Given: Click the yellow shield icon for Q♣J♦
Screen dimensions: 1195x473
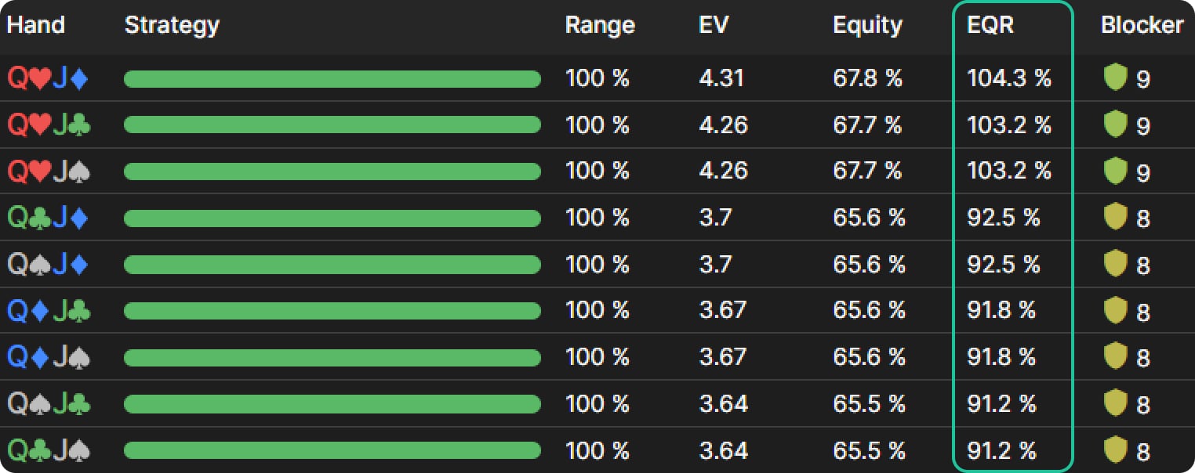Looking at the screenshot, I should click(x=1114, y=218).
